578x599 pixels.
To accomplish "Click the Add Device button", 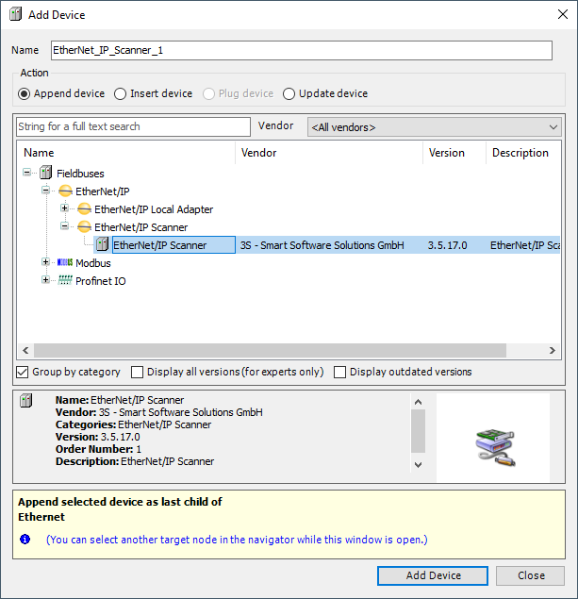I will 433,575.
